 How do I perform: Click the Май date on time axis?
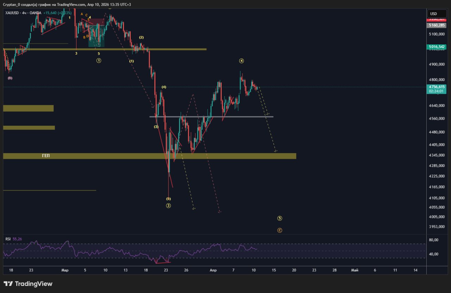(355, 270)
